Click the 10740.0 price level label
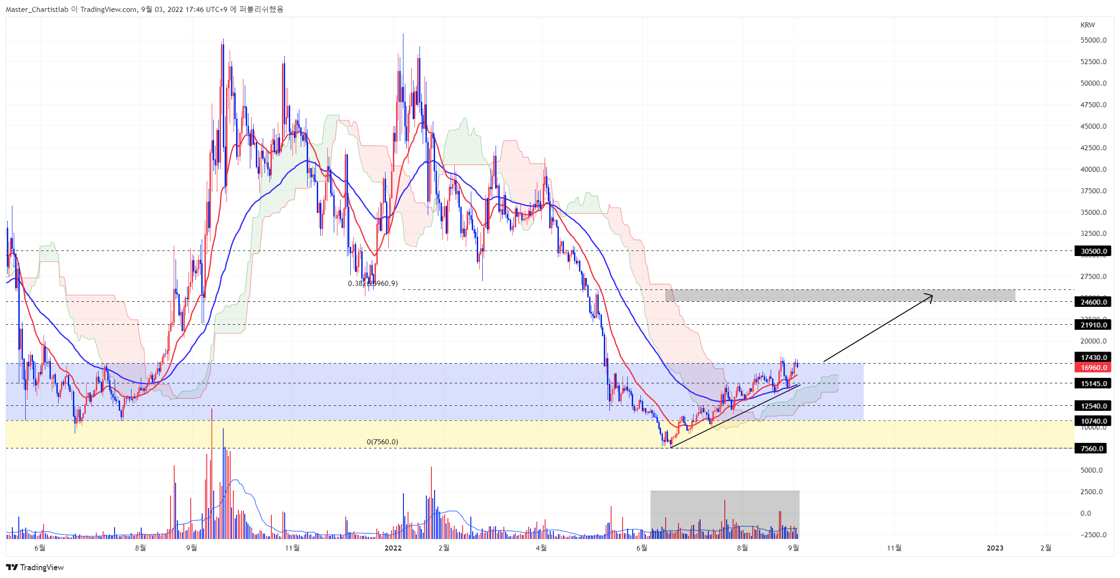 1093,421
